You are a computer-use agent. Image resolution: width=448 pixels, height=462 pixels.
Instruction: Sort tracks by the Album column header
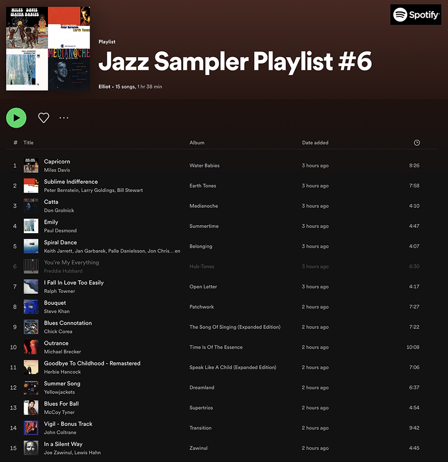[197, 143]
